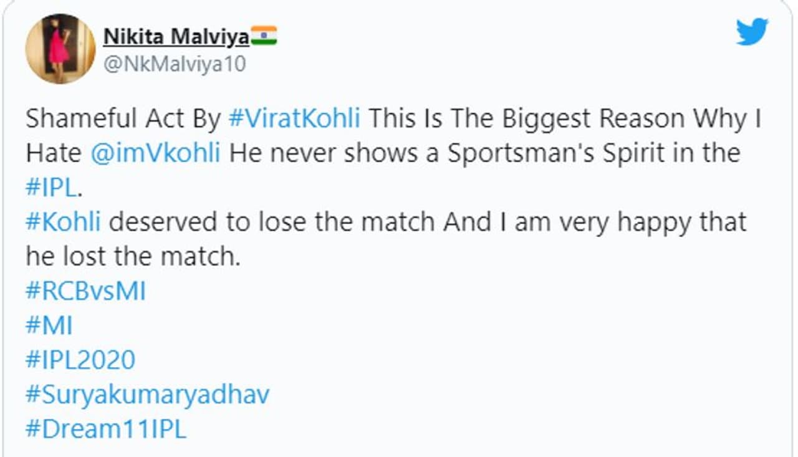This screenshot has height=457, width=798.
Task: Click the "Shameful Act By" opening text
Action: 123,118
